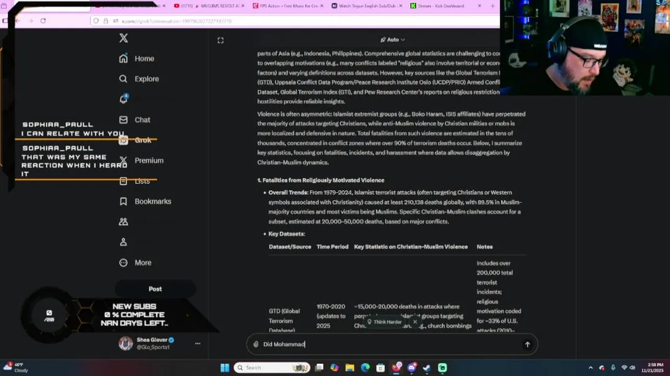
Task: Open Firefox from the taskbar
Action: [x=397, y=368]
